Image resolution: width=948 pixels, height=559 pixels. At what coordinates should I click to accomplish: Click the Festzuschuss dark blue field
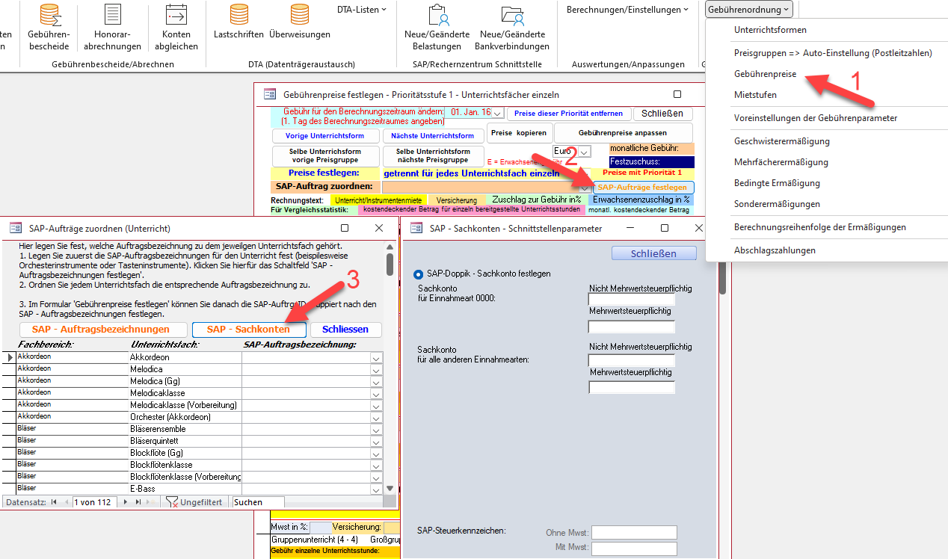click(651, 161)
